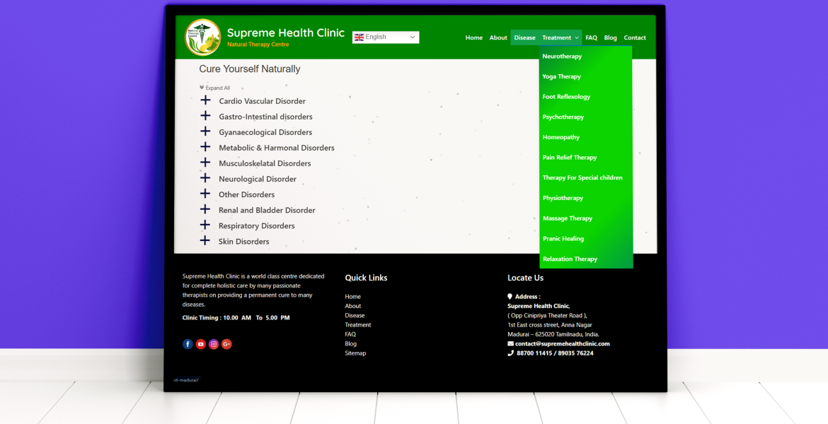
Task: Open the Facebook social icon
Action: [188, 344]
